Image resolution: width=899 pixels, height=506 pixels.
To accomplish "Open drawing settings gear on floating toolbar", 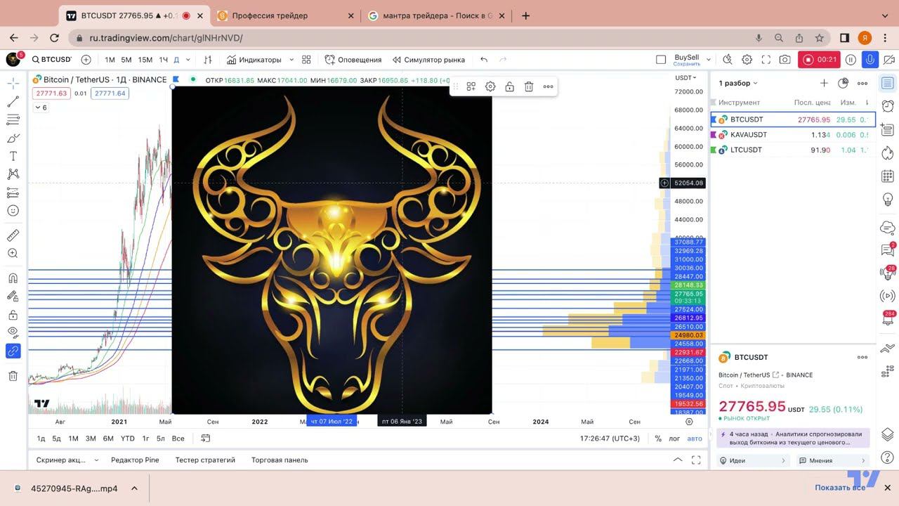I will coord(490,86).
